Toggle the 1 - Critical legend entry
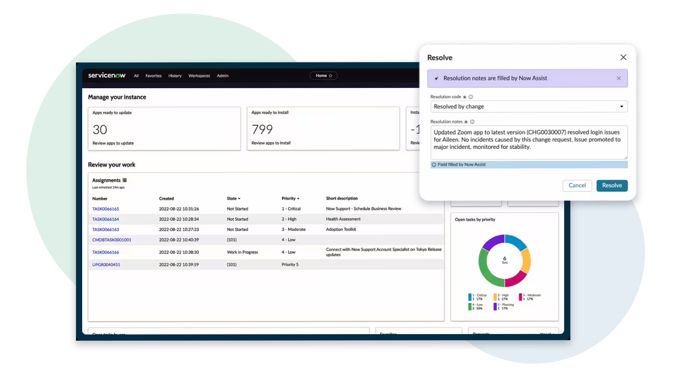This screenshot has height=382, width=679. click(x=480, y=297)
